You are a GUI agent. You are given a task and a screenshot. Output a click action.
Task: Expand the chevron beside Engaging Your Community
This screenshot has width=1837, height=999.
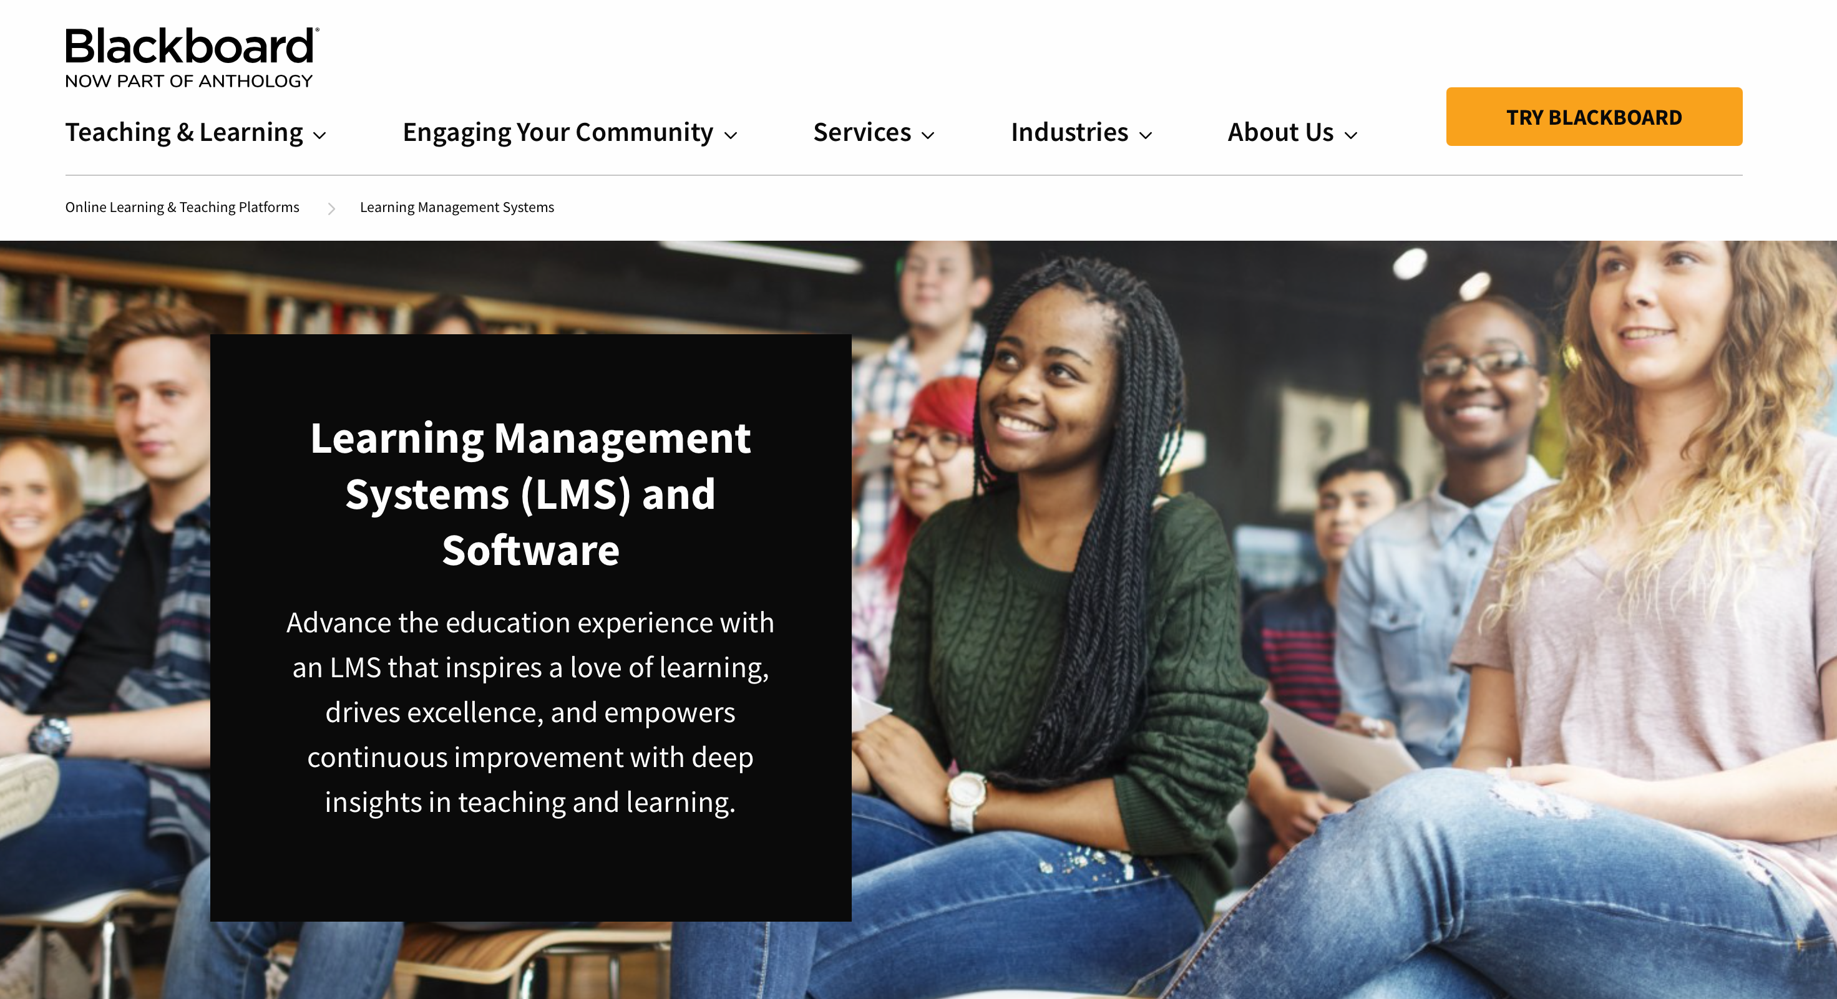pyautogui.click(x=730, y=135)
